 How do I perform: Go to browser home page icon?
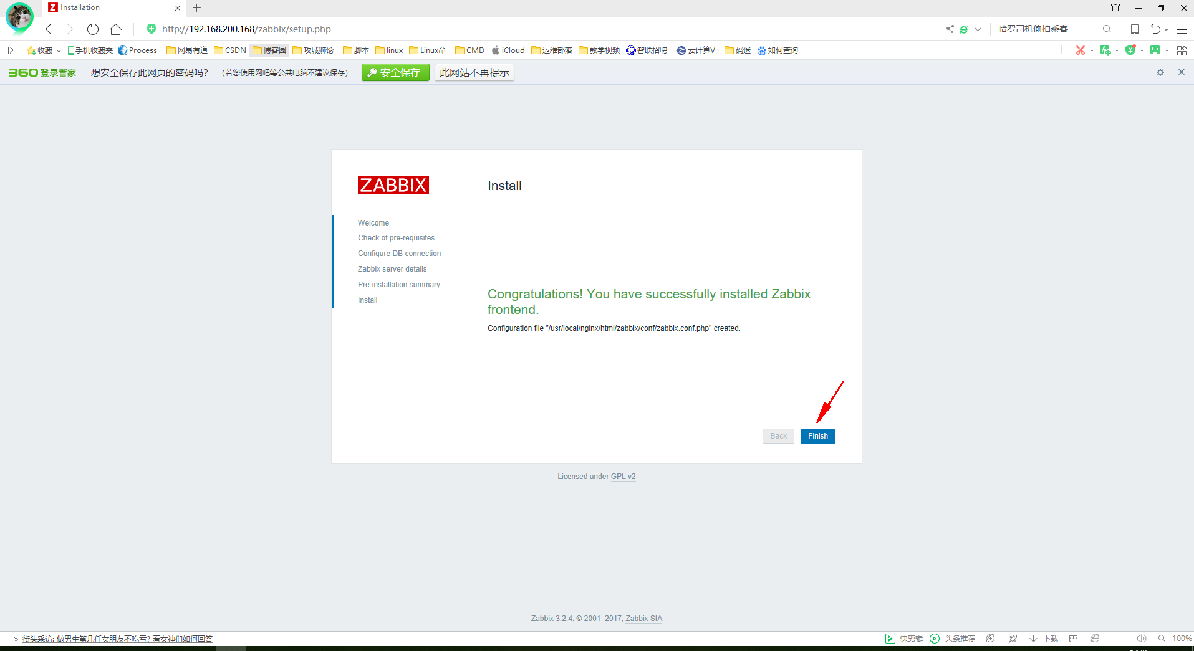(116, 29)
